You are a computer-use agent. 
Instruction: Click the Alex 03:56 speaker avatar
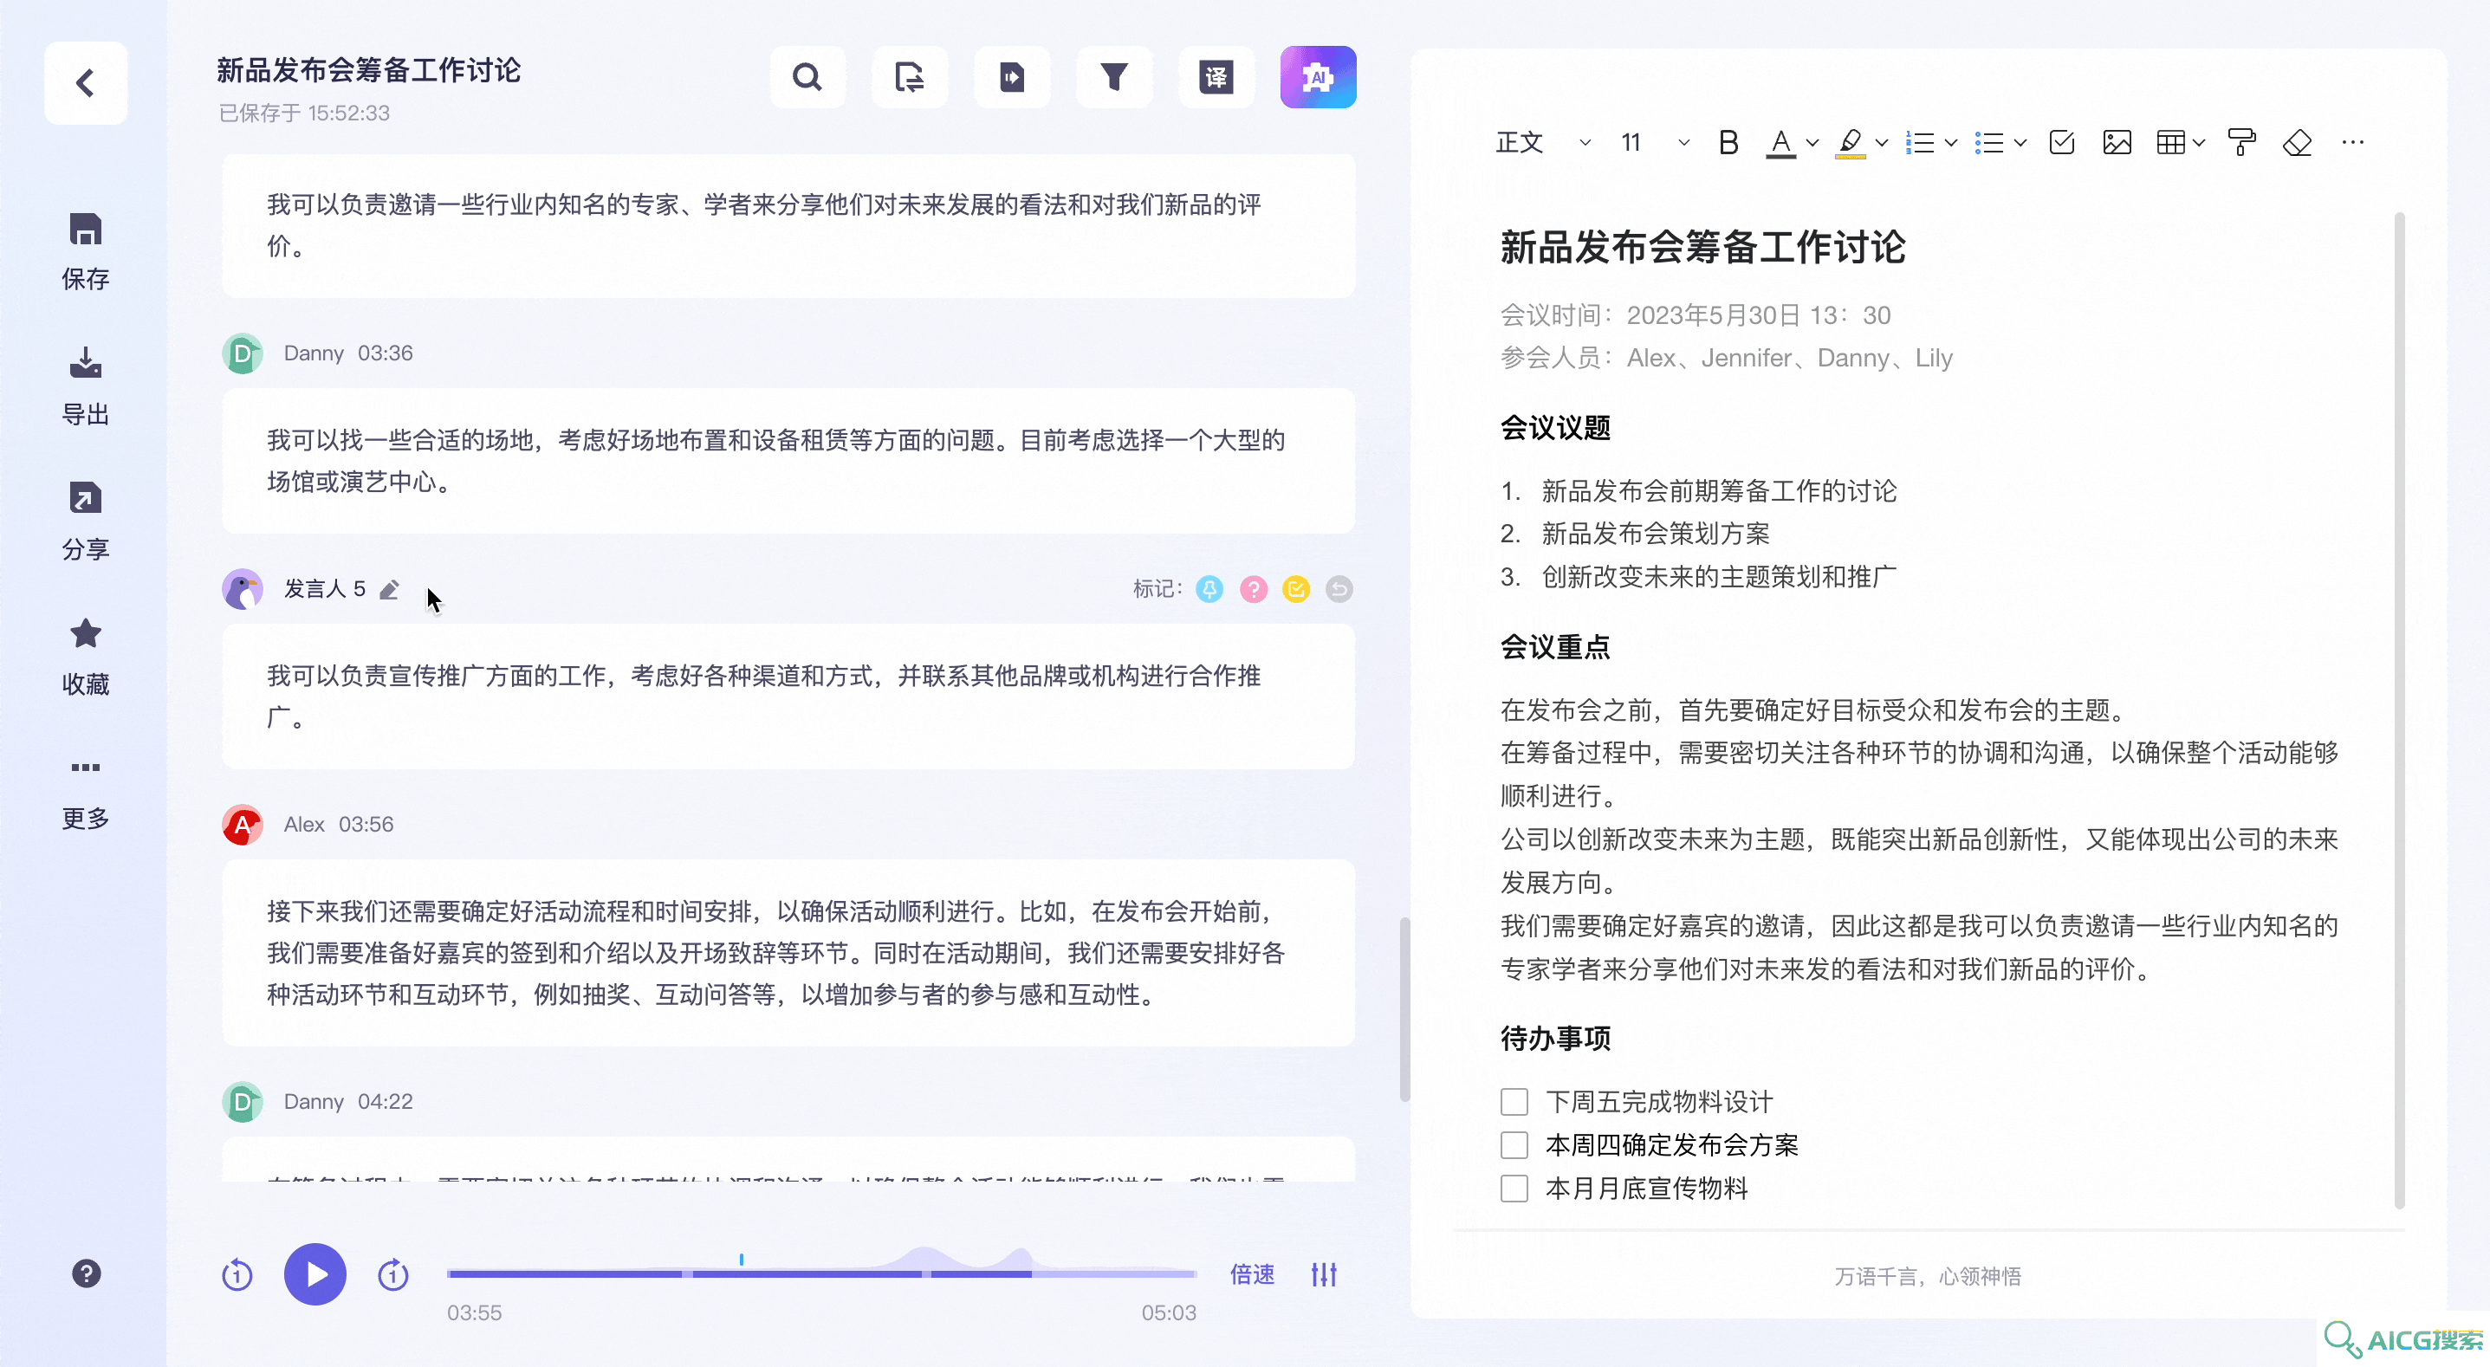pos(243,826)
